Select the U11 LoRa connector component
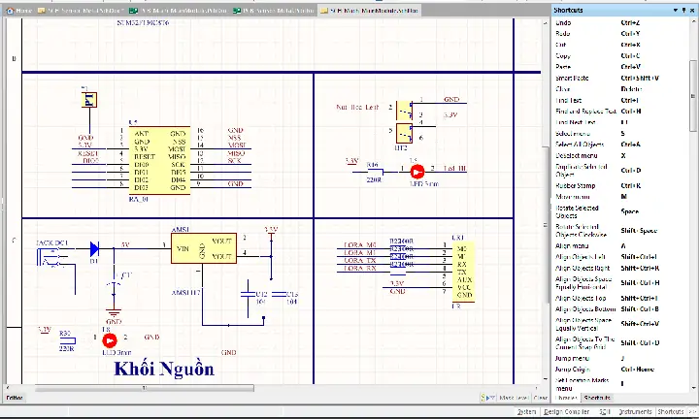 tap(463, 272)
